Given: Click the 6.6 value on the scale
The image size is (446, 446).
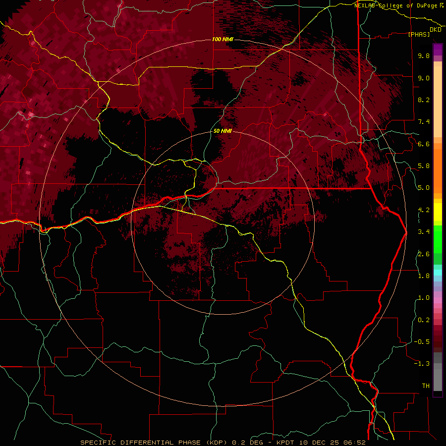Looking at the screenshot, I should coord(424,144).
